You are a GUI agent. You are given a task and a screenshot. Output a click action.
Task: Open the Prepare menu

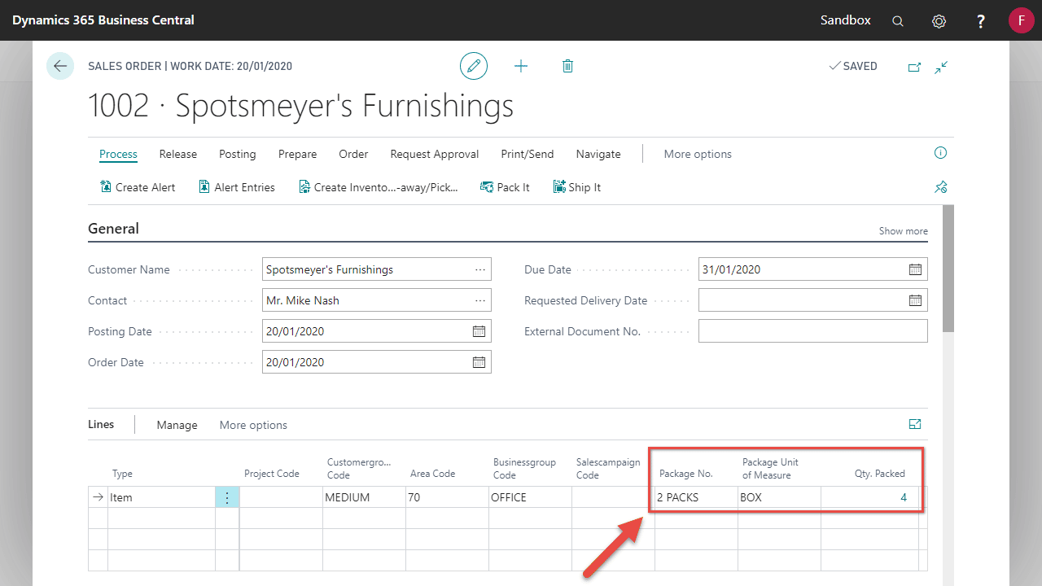tap(298, 154)
